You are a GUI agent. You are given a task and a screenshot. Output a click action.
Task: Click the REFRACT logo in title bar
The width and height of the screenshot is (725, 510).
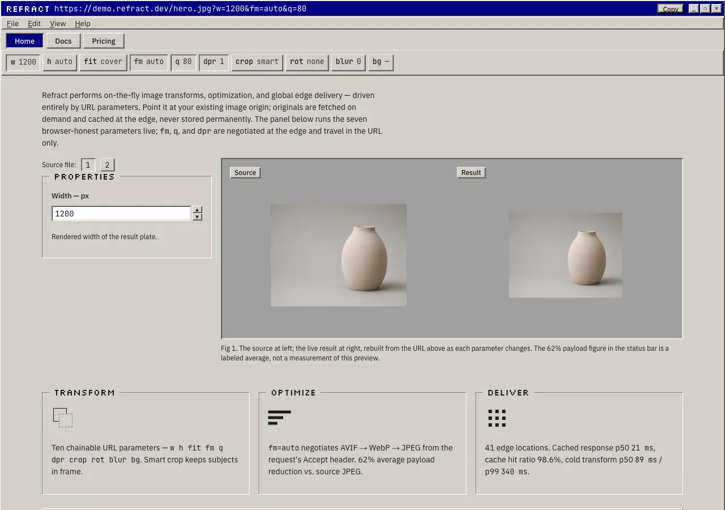28,8
